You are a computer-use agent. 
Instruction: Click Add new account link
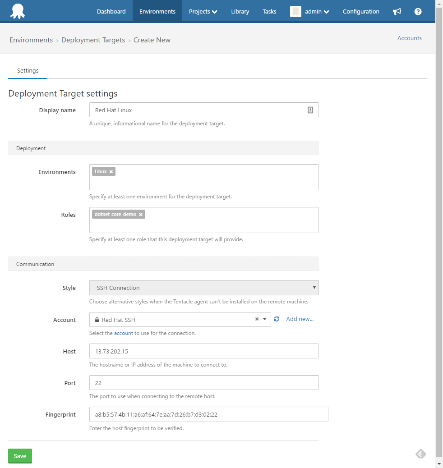click(x=300, y=319)
